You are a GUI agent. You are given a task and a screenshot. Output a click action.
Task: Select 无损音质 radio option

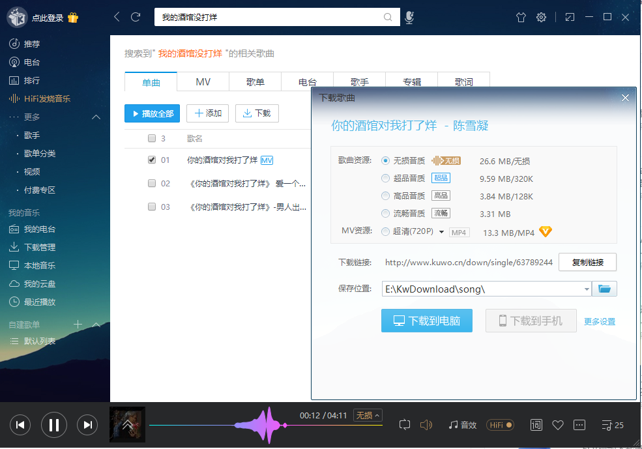[x=385, y=161]
